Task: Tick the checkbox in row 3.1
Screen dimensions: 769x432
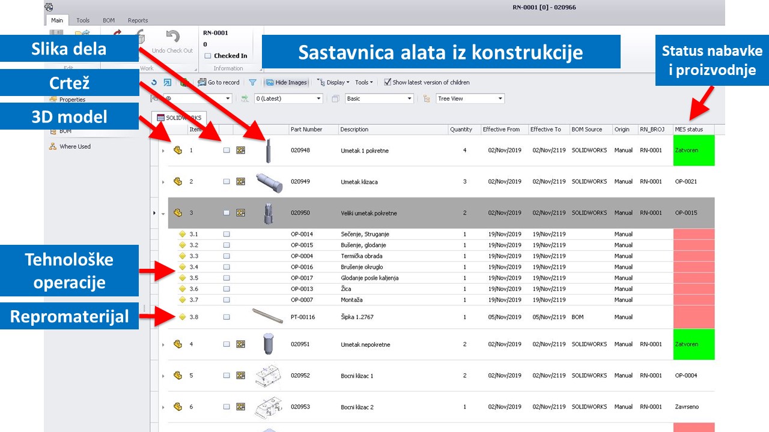Action: 226,235
